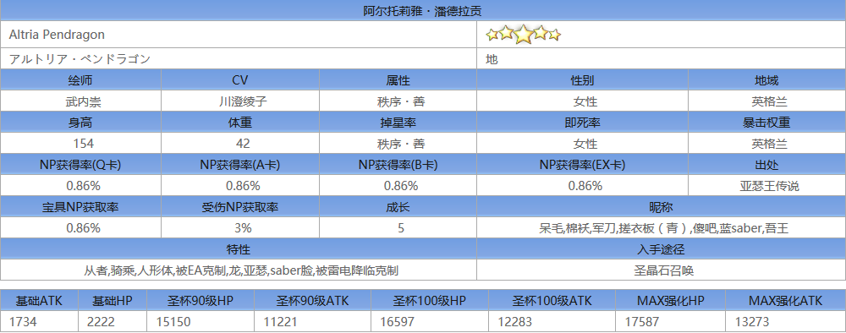This screenshot has width=846, height=333.
Task: Click the 掉星率 header cell
Action: point(398,123)
